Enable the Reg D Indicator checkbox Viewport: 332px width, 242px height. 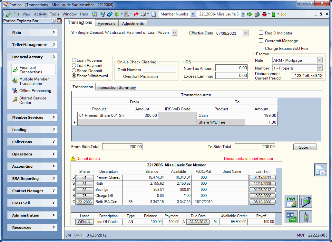[261, 33]
